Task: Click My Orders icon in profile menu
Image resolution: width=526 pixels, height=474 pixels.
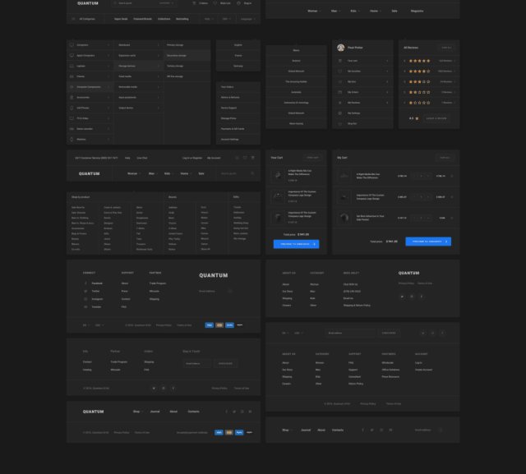Action: (x=339, y=92)
